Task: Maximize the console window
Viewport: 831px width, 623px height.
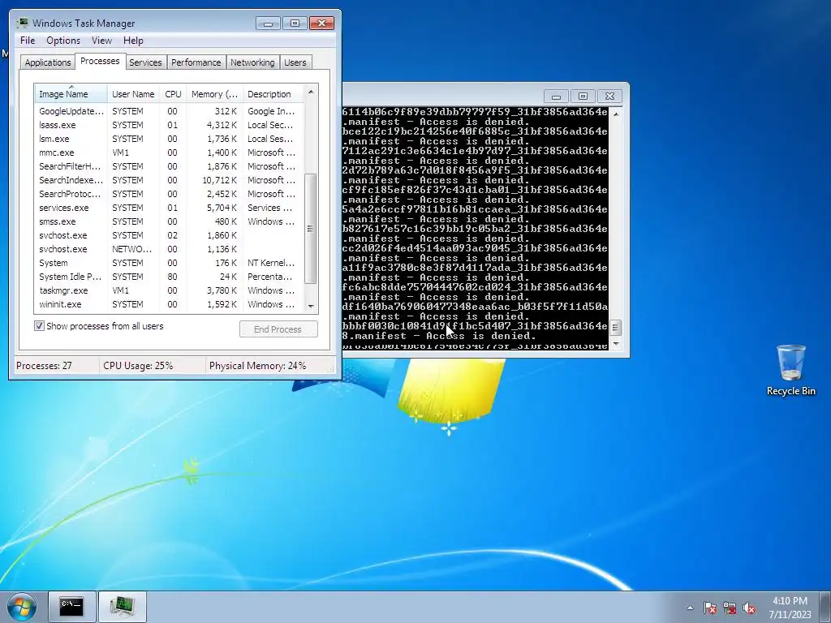Action: pos(583,97)
